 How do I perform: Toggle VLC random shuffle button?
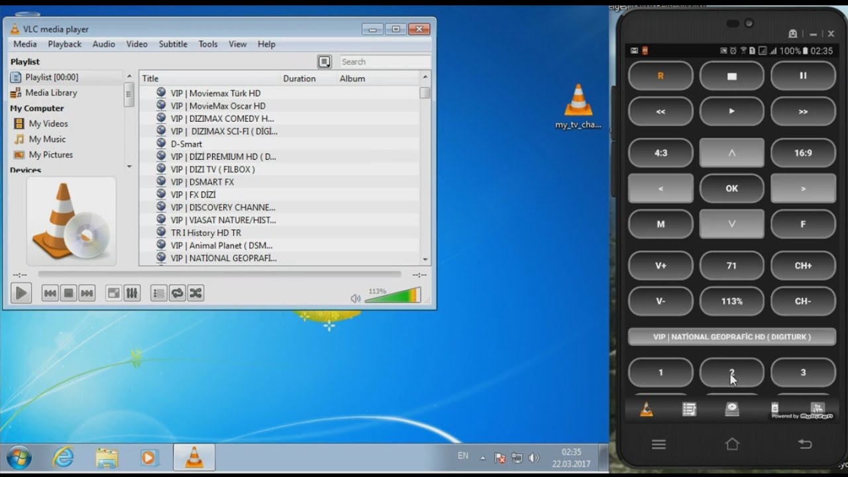(x=195, y=293)
